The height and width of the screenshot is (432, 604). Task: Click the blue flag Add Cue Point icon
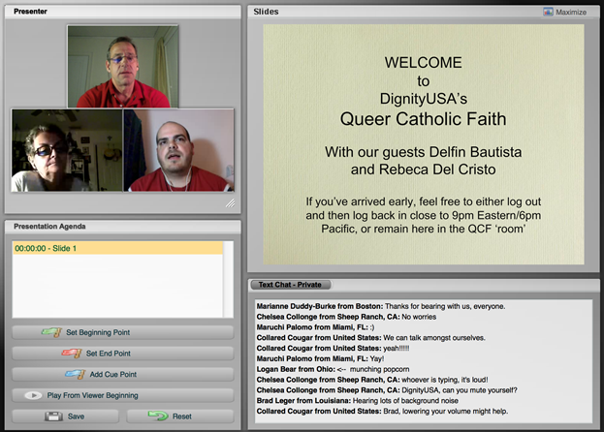pyautogui.click(x=74, y=374)
